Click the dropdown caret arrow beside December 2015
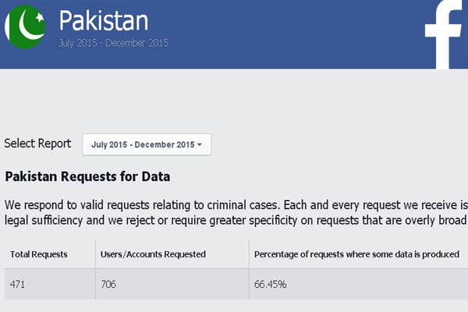This screenshot has height=312, width=468. pos(200,145)
